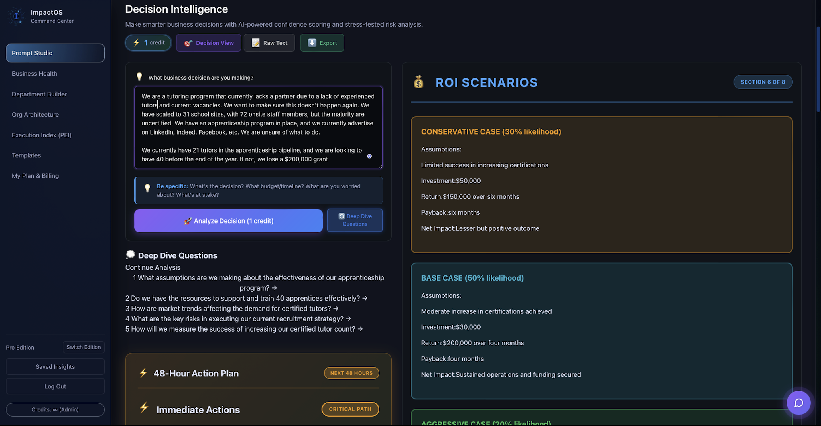This screenshot has height=426, width=821.
Task: Go to Department Builder page
Action: (x=40, y=94)
